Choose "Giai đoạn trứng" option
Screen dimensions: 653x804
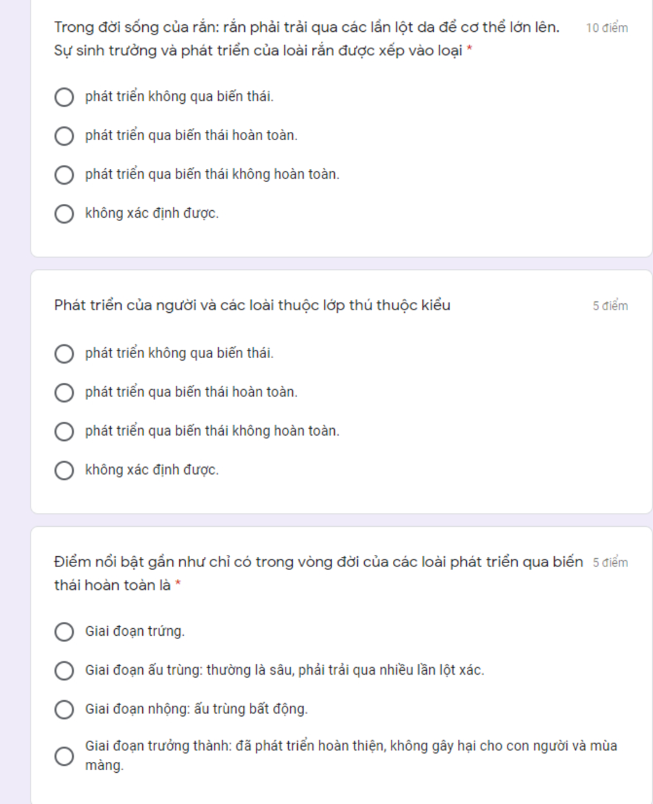[64, 632]
